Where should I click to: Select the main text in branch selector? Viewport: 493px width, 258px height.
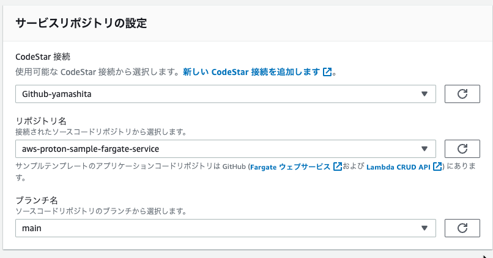[x=31, y=228]
